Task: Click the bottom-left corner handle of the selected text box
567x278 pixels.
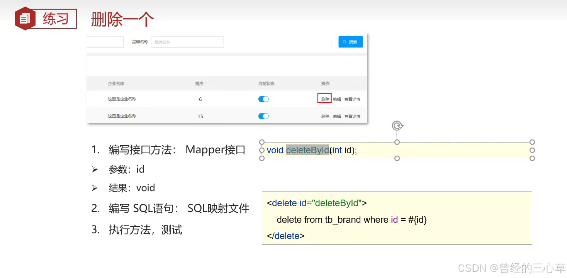Action: tap(262, 158)
